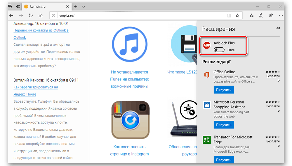The height and width of the screenshot is (166, 292).
Task: Open the tabs you've set aside icon
Action: point(10,6)
